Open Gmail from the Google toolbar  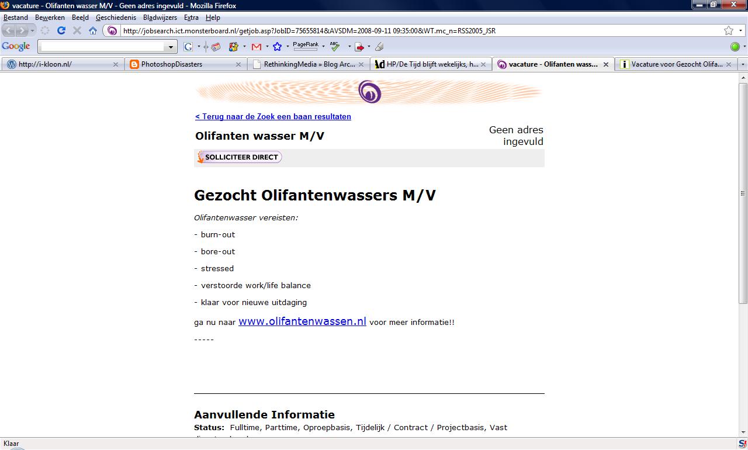pyautogui.click(x=256, y=47)
